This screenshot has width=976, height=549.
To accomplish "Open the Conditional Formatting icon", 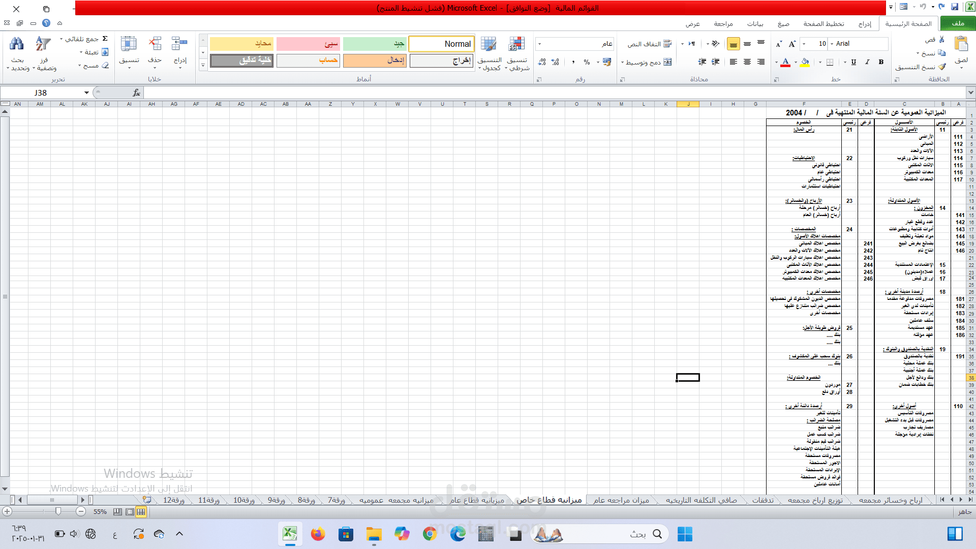I will coord(516,45).
